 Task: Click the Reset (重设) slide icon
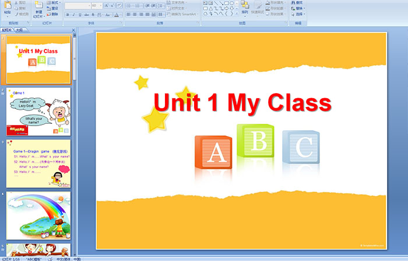pos(48,8)
